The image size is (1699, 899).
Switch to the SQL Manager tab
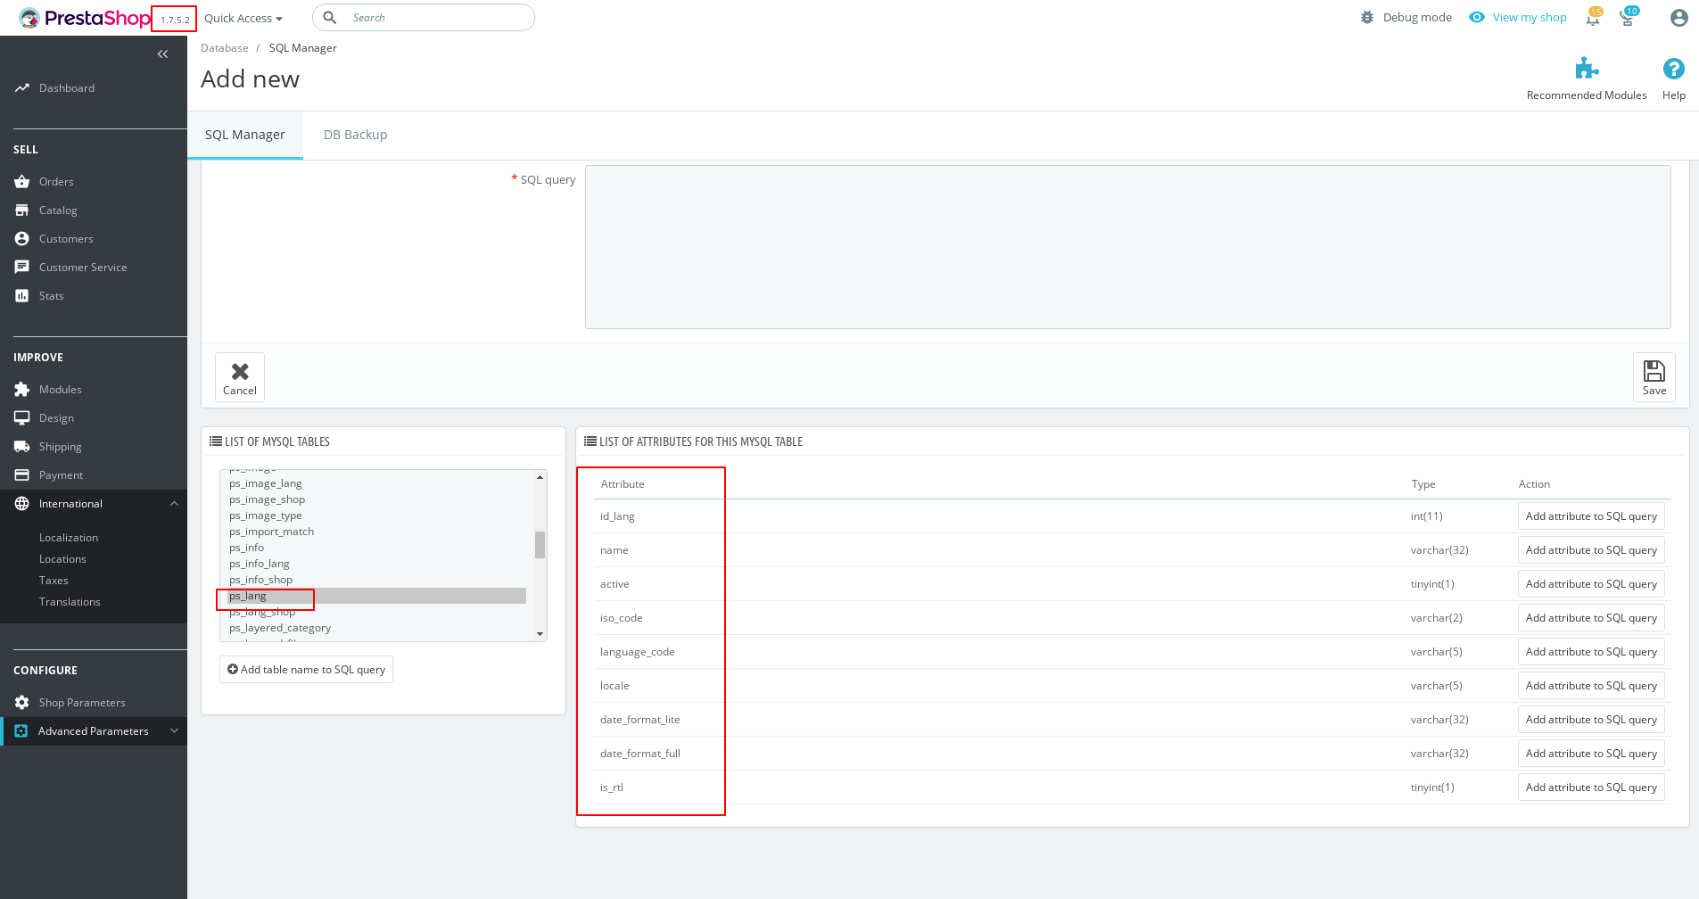pos(245,135)
